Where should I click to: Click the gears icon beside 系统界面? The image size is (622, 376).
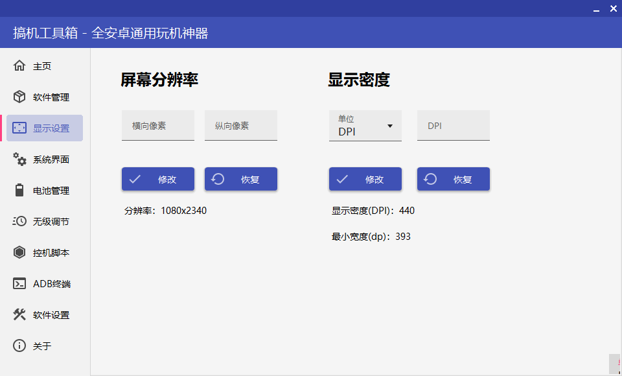coord(19,159)
